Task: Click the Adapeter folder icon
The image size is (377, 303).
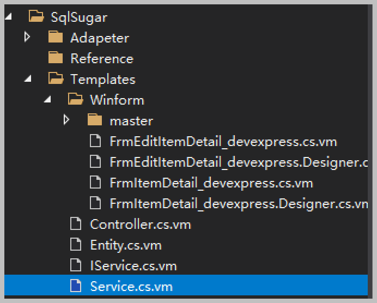Action: click(56, 38)
